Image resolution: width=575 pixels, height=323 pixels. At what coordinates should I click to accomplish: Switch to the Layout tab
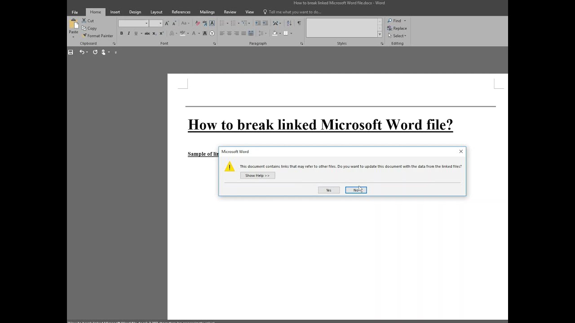coord(156,12)
